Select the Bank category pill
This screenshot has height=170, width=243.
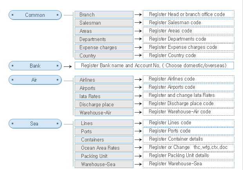point(35,66)
